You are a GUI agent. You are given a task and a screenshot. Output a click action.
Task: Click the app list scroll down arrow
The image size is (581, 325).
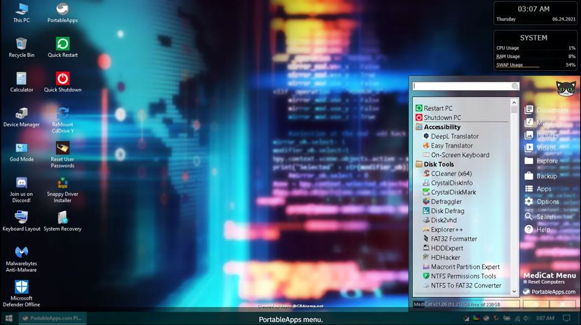point(514,291)
